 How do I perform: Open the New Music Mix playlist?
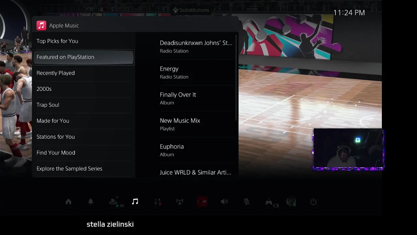(196, 124)
